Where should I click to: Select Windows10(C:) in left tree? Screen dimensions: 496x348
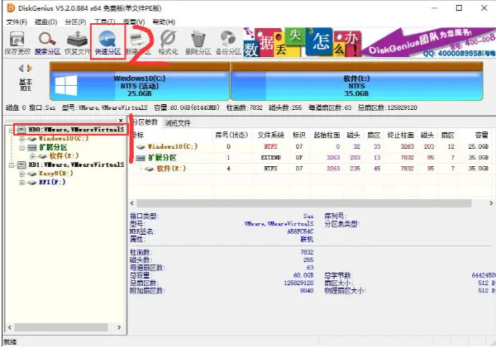point(64,139)
